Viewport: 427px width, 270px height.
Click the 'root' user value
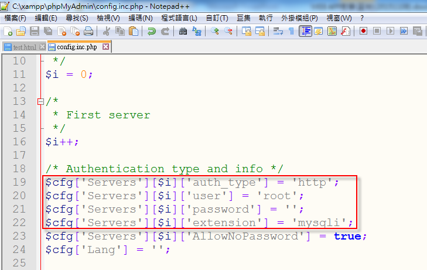(x=276, y=196)
